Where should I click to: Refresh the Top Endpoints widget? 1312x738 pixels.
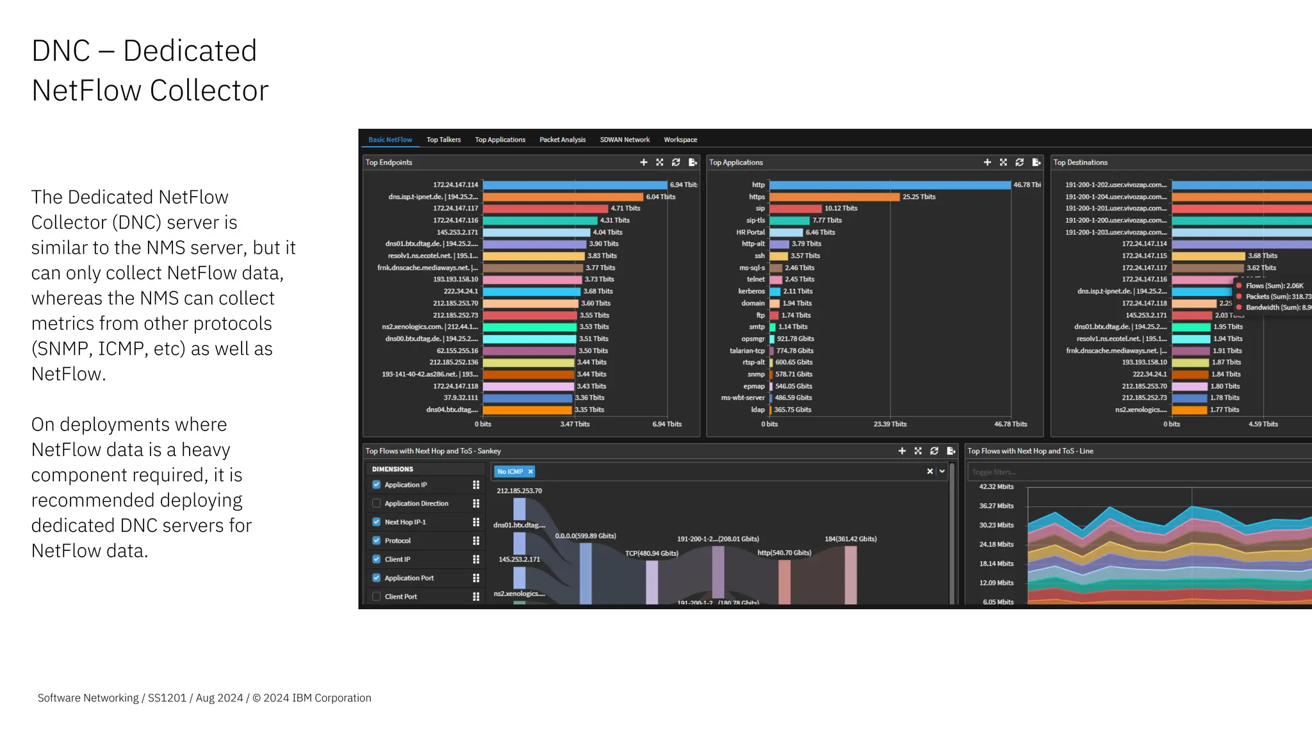tap(676, 163)
